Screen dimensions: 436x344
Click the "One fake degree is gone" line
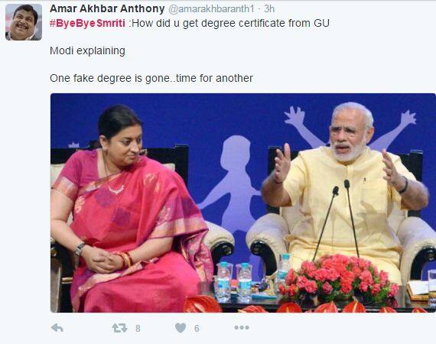[109, 78]
